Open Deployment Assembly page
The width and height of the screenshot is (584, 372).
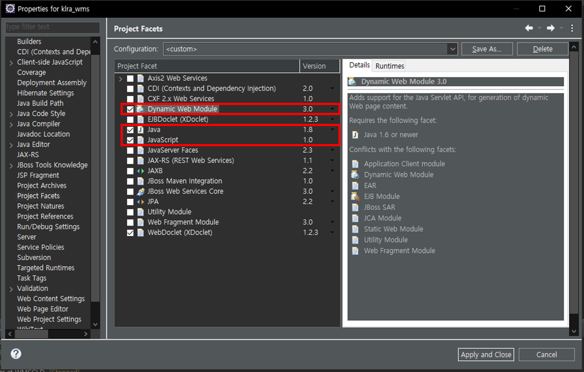51,83
